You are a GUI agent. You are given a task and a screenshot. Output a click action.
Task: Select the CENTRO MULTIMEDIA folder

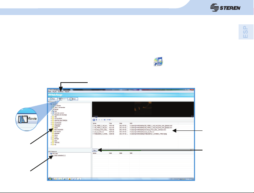click(x=61, y=120)
